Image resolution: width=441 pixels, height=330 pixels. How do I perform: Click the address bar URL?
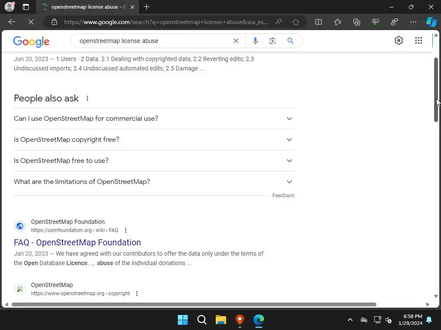point(166,22)
